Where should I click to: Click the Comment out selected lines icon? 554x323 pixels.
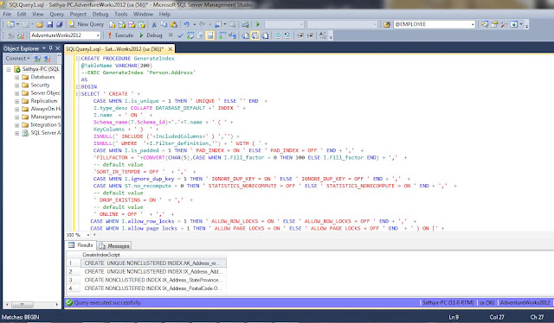278,35
